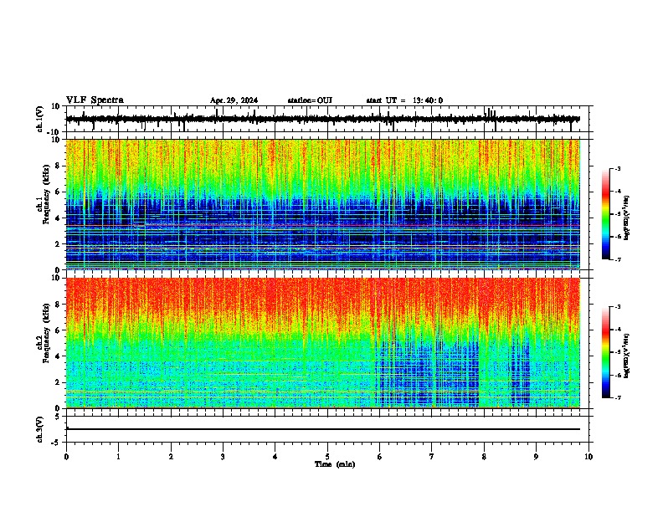
Task: Click inside the ch.2 spectrogram panel
Action: 323,343
